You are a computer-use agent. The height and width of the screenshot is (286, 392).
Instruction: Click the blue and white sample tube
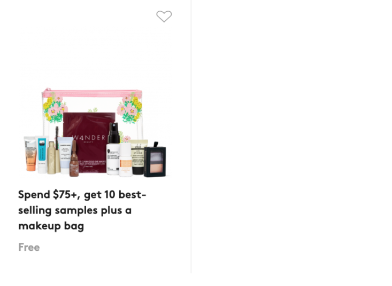(x=42, y=154)
